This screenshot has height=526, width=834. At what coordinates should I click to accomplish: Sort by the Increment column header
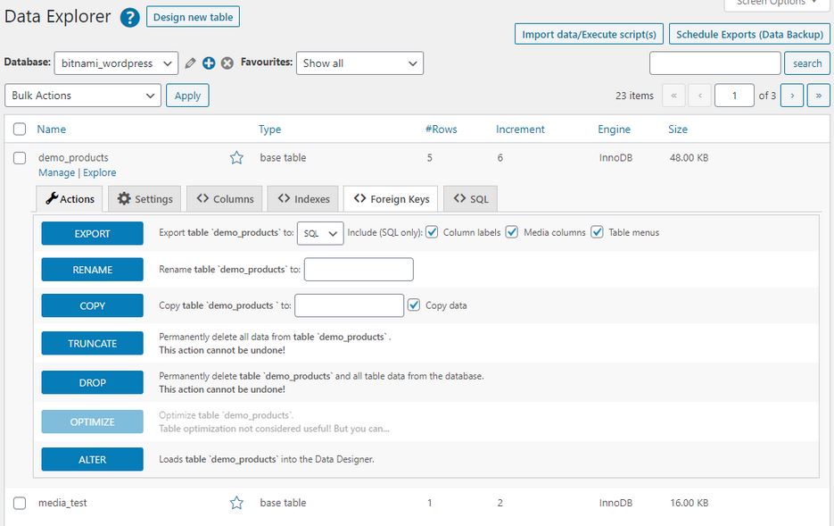tap(520, 129)
